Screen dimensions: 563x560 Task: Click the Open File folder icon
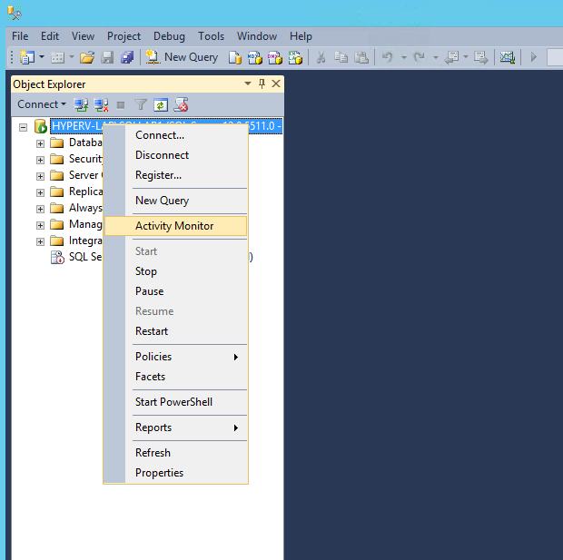click(87, 57)
